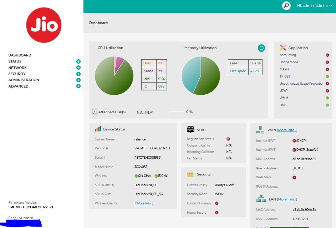Open Wireless Clients More Info link
336x228 pixels.
point(145,203)
